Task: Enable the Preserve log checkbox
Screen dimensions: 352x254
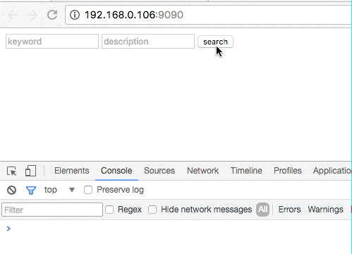Action: tap(88, 190)
